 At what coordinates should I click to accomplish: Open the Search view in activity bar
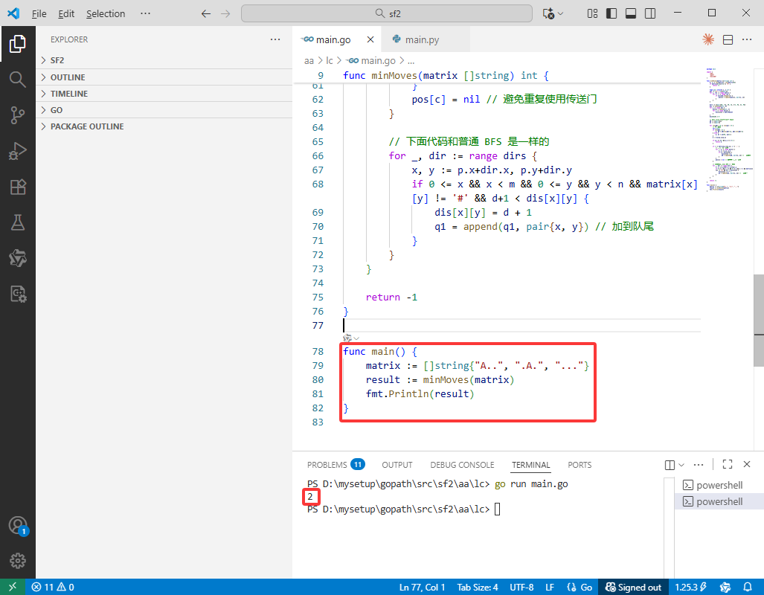coord(18,79)
